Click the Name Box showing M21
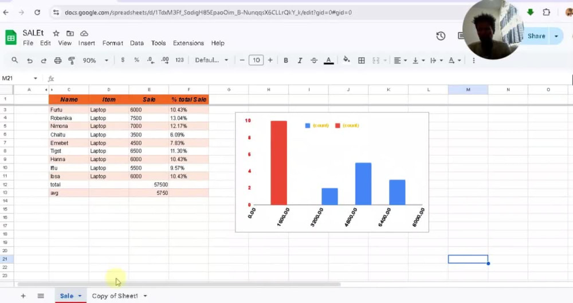573x303 pixels. 17,78
